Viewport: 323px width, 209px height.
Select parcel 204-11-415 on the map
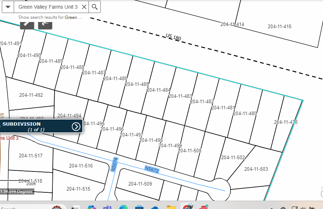point(279,26)
